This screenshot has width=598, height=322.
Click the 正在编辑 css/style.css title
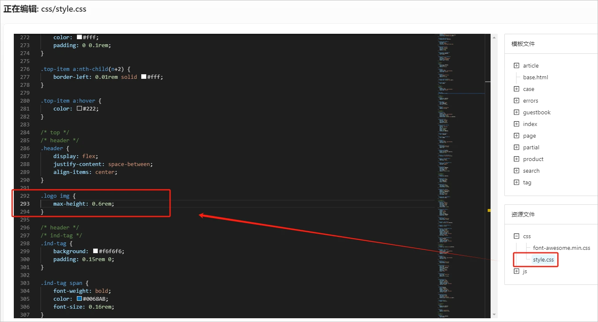point(45,9)
